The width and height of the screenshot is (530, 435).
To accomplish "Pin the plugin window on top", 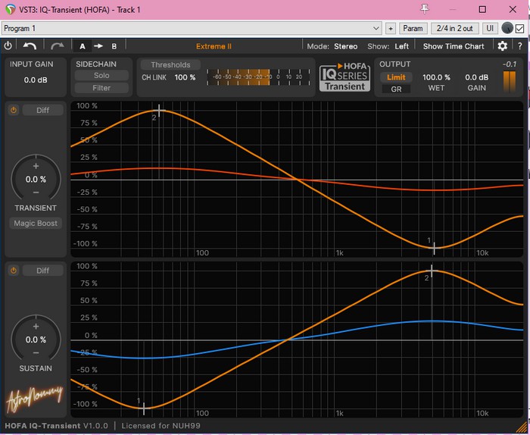I will 426,9.
